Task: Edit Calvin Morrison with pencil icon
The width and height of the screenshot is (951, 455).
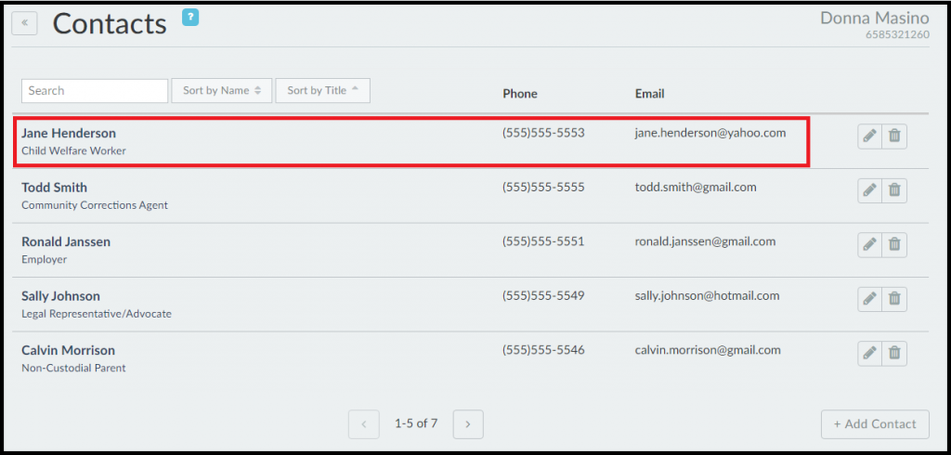Action: [x=869, y=353]
